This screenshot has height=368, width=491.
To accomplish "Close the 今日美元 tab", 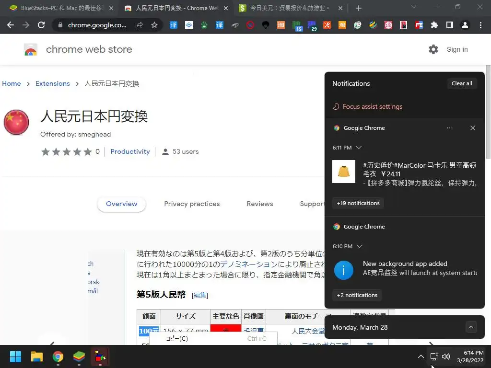I will coord(340,9).
